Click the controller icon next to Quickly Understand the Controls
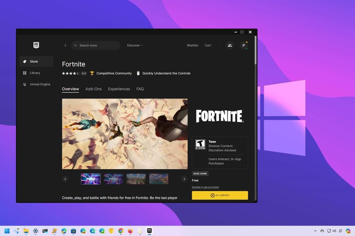Viewport: 355px width, 236px height. (x=138, y=73)
